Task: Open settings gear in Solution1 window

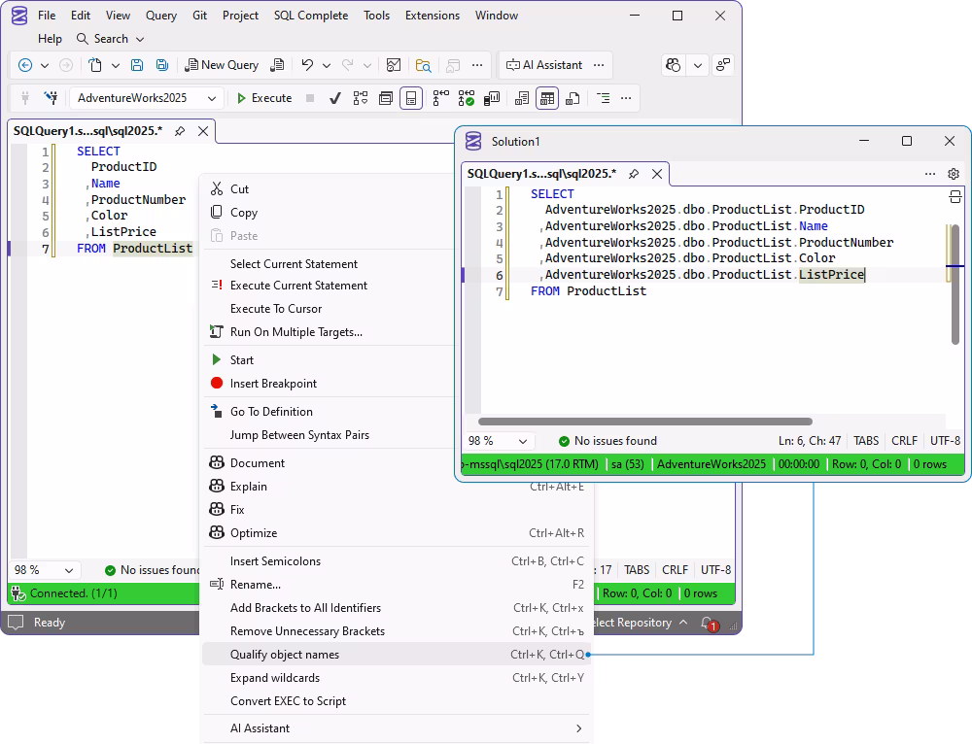Action: click(954, 174)
